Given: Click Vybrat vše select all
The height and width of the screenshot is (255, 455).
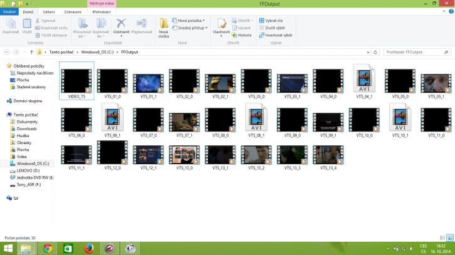Looking at the screenshot, I should [x=270, y=21].
